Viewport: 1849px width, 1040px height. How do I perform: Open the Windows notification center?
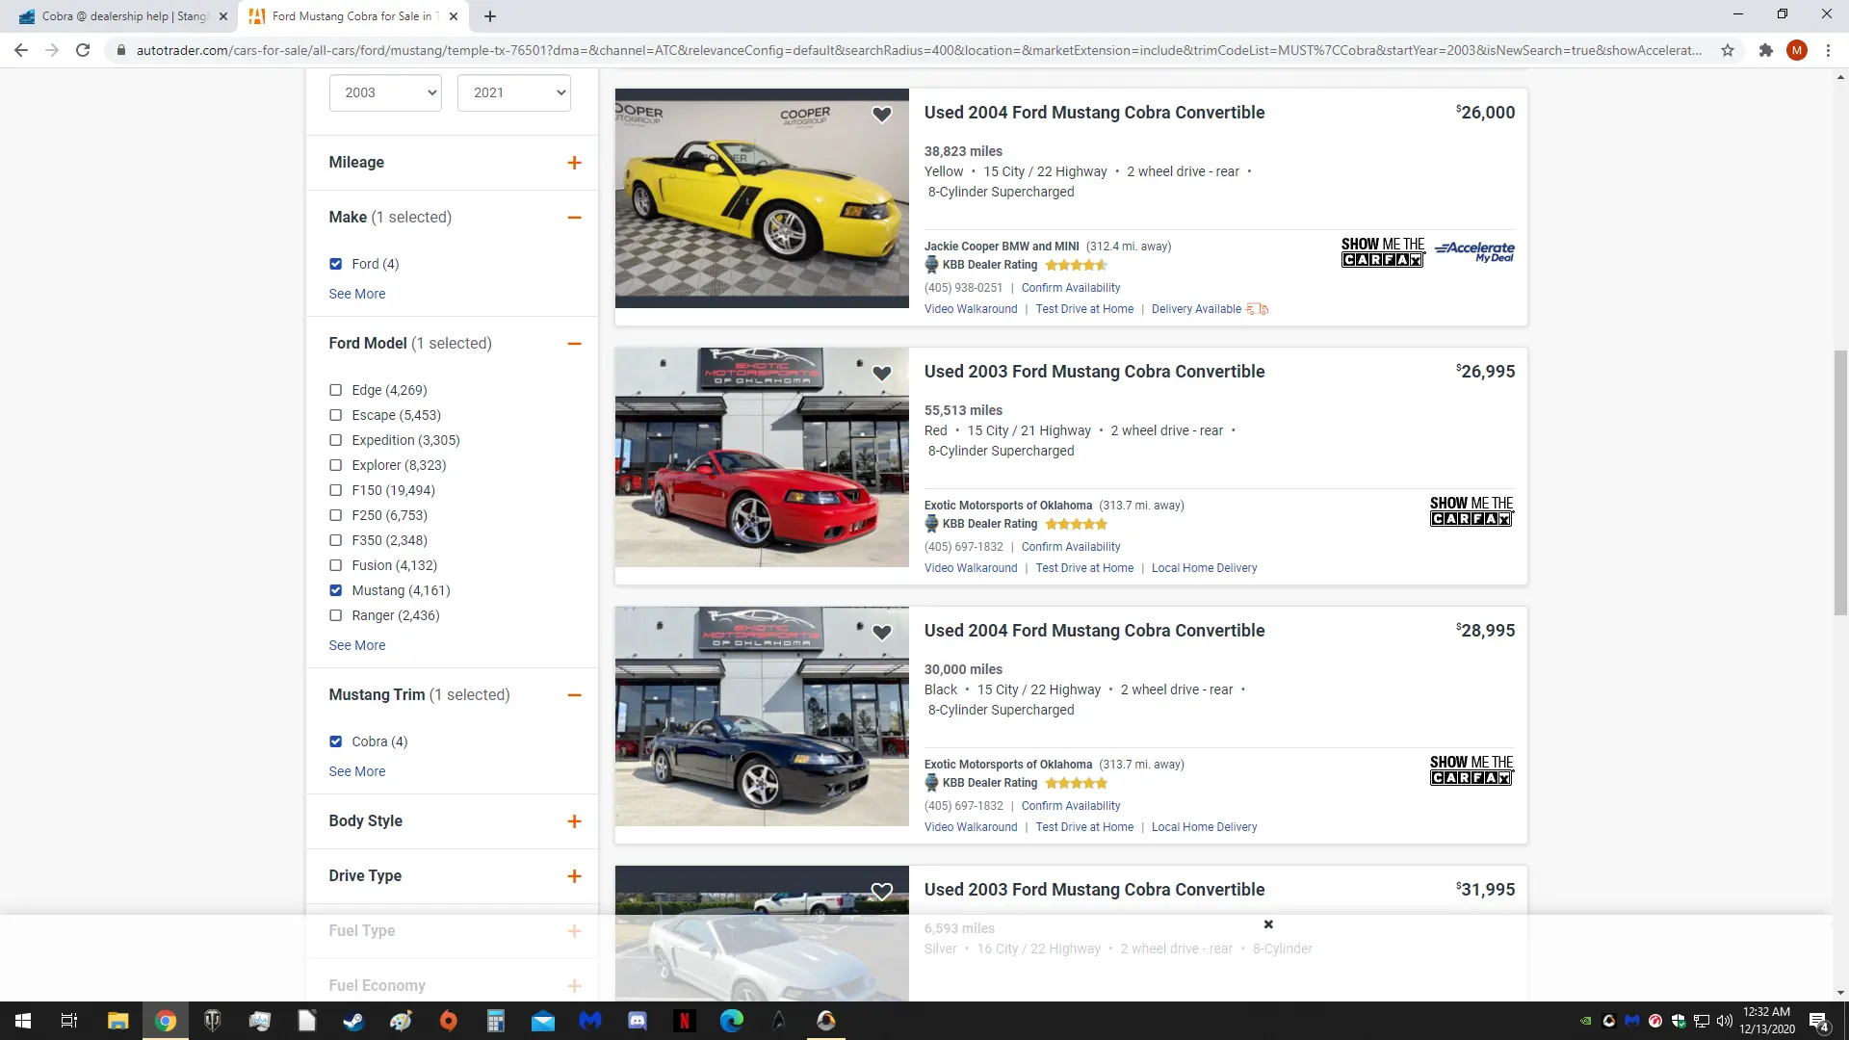[x=1819, y=1022]
